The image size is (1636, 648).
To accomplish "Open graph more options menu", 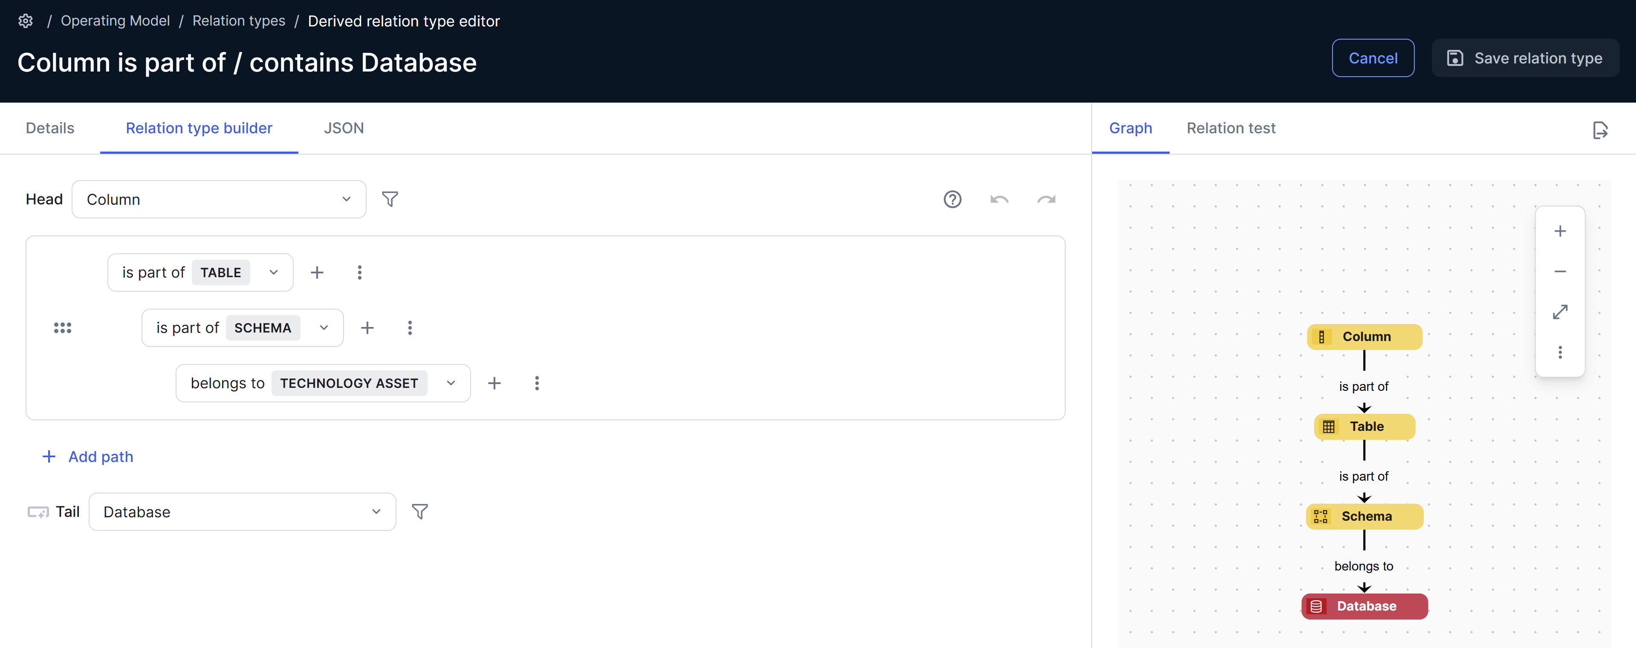I will (x=1560, y=352).
